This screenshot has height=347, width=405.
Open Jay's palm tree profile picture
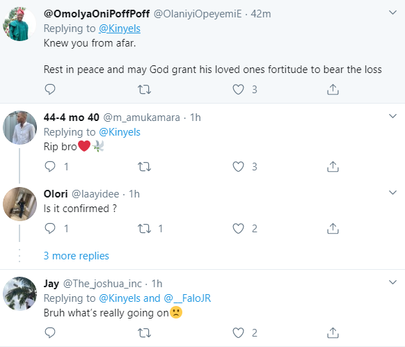(19, 294)
